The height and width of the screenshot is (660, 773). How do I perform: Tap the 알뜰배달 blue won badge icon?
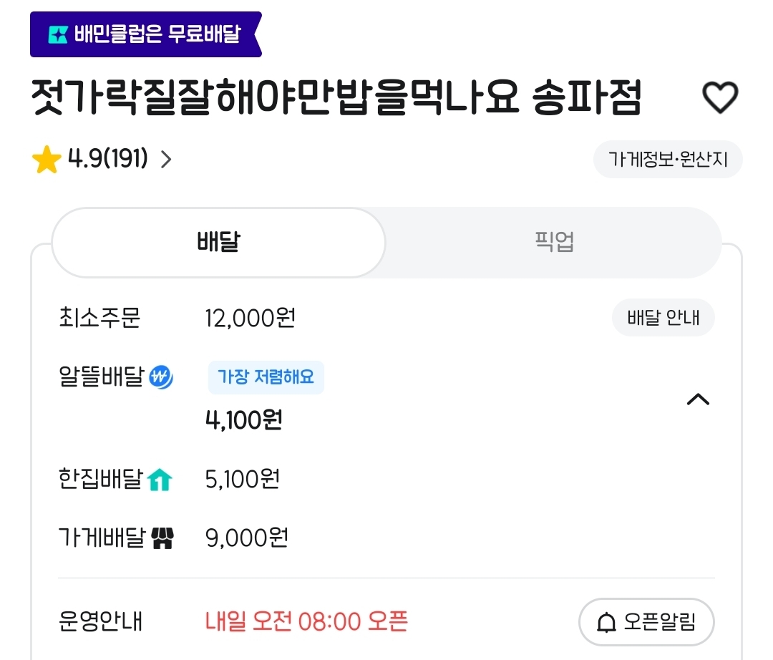pyautogui.click(x=161, y=377)
